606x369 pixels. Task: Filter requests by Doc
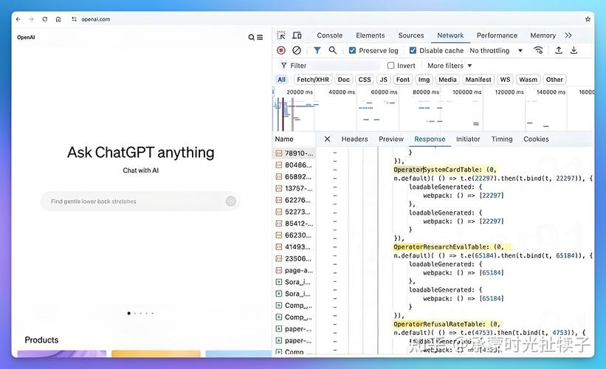tap(343, 80)
